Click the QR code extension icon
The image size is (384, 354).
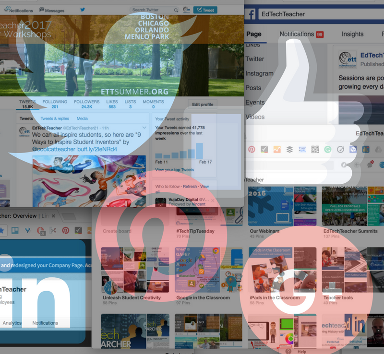(x=315, y=149)
